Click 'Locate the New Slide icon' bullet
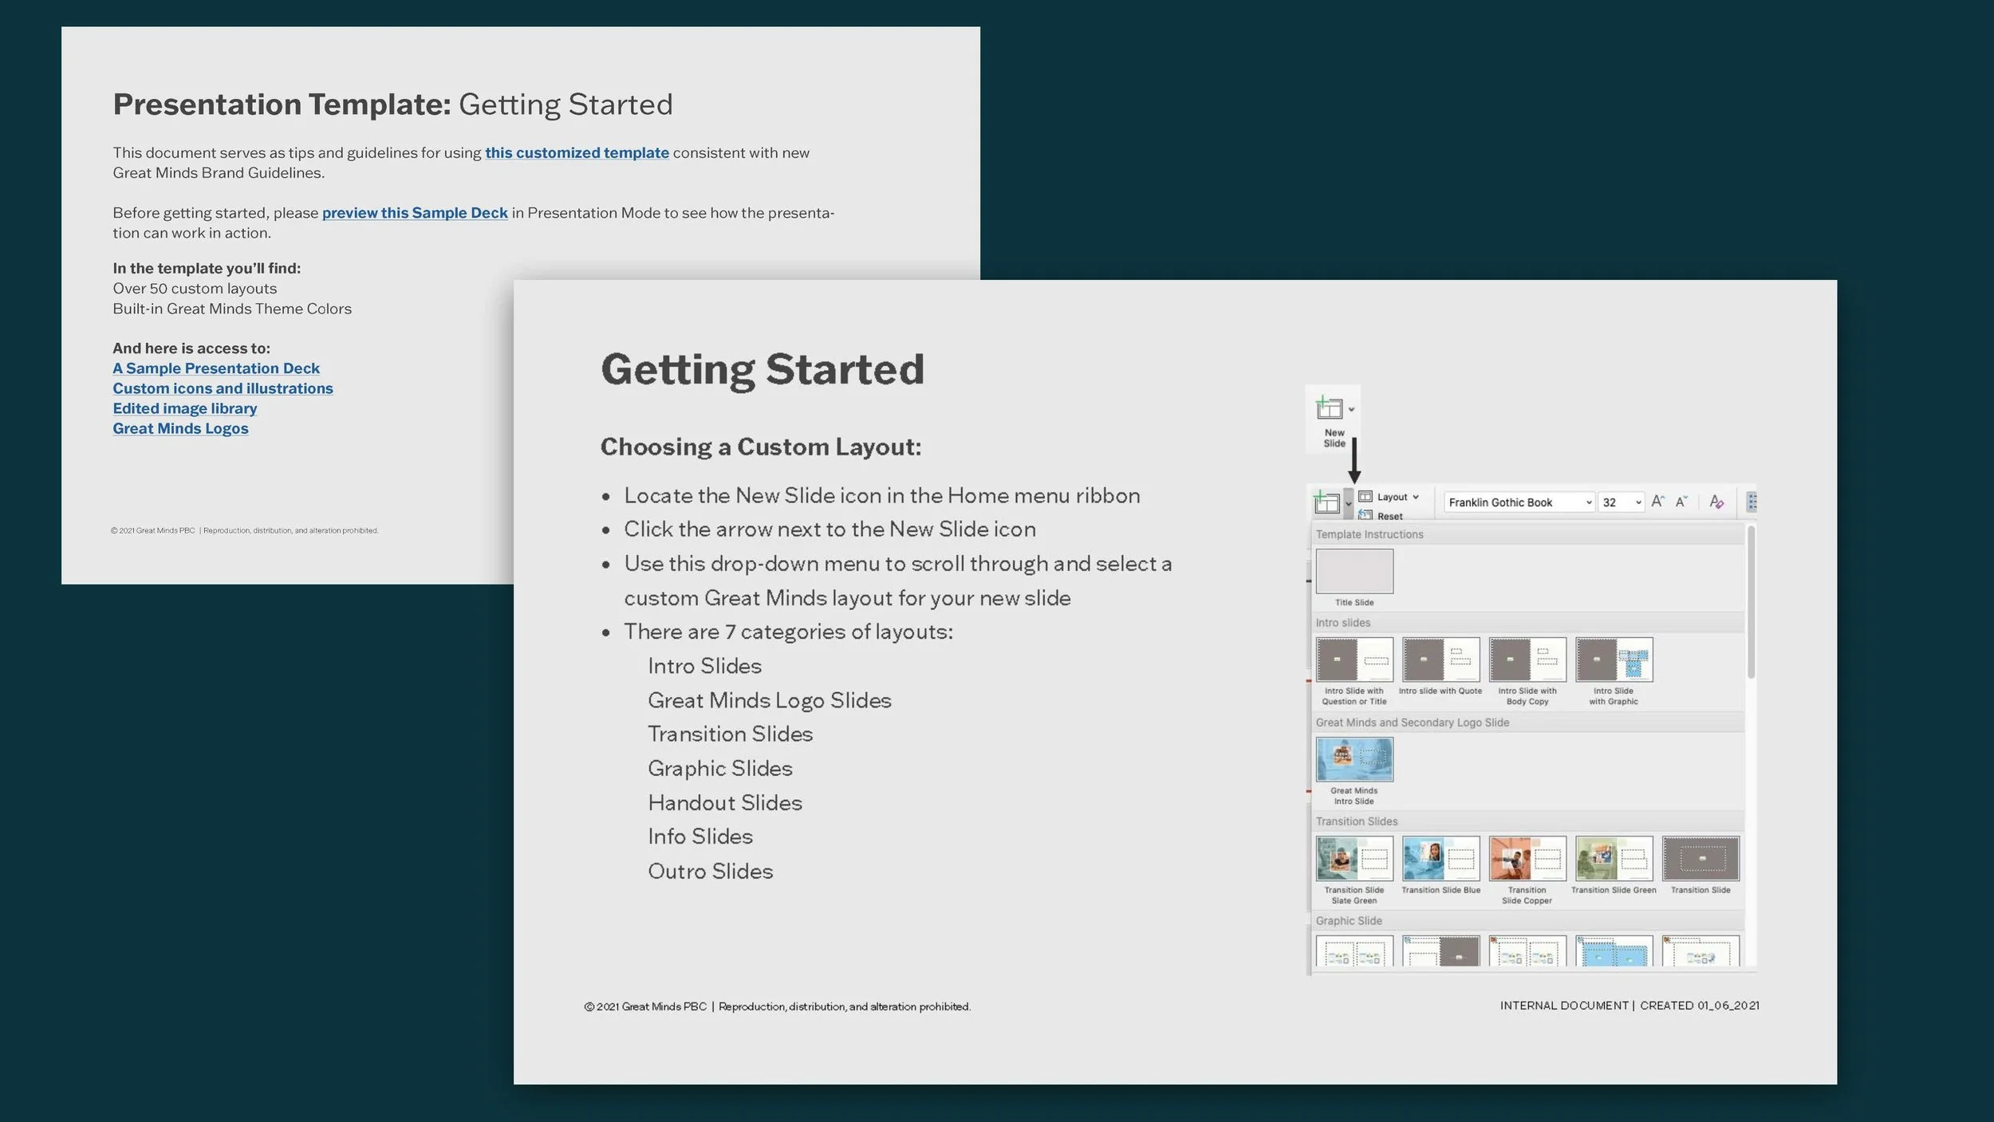1994x1122 pixels. tap(881, 496)
